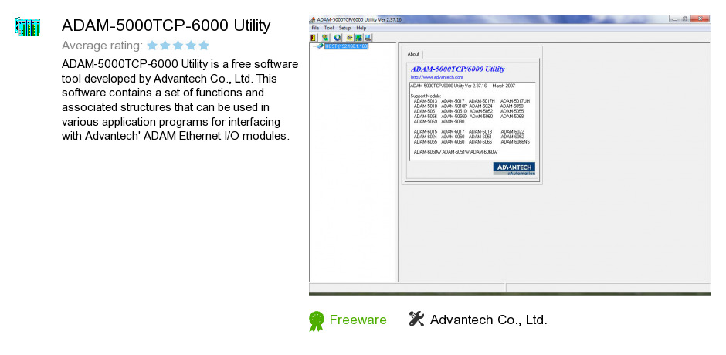Click ADAM-5017UH in the module list
The image size is (726, 355).
coord(515,100)
